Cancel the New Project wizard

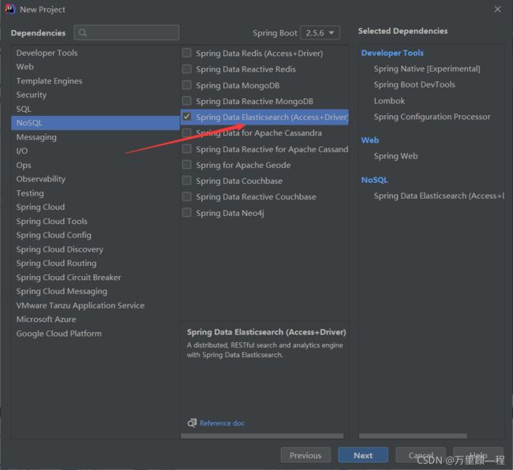[421, 455]
